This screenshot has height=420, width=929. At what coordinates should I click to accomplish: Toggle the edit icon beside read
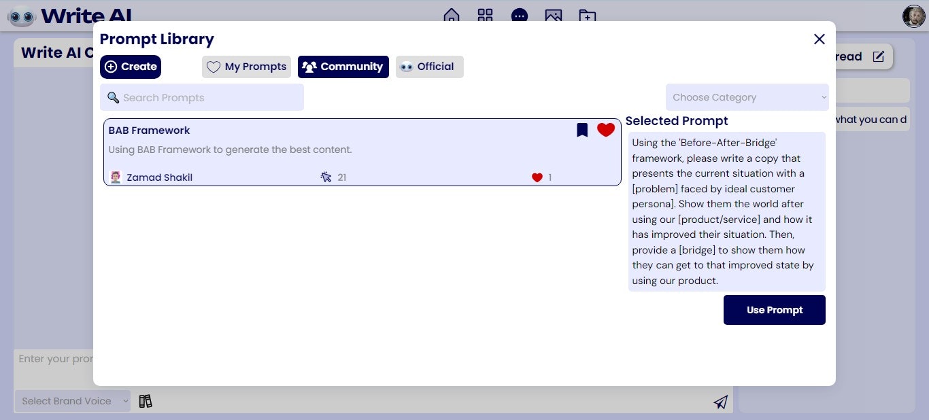pos(877,56)
